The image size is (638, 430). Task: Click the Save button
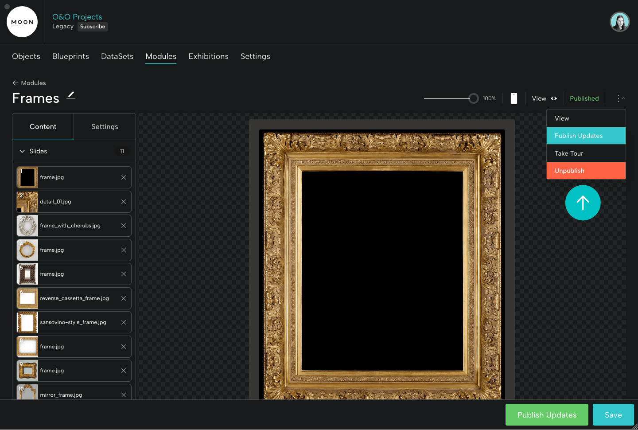point(613,414)
